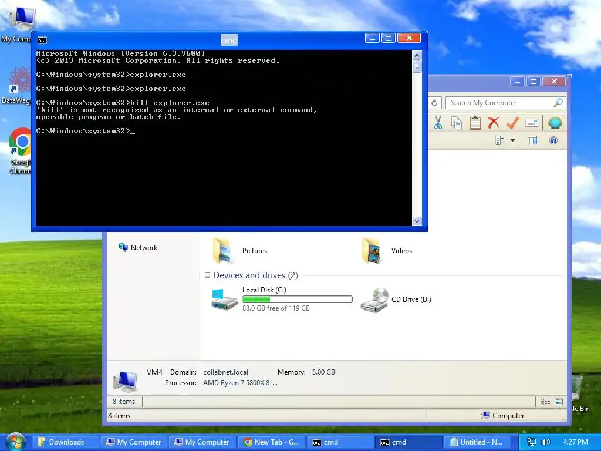Screen dimensions: 601x451
Task: Collapse the Devices and drives group
Action: point(207,275)
